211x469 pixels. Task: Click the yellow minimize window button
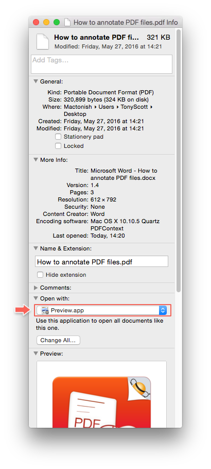click(46, 22)
